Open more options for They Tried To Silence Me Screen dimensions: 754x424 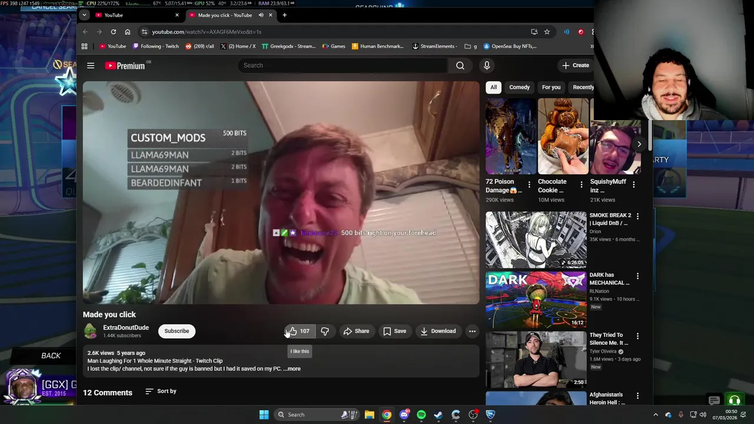[637, 336]
